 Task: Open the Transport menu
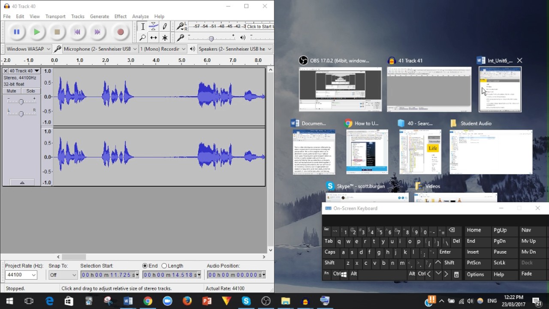tap(55, 16)
